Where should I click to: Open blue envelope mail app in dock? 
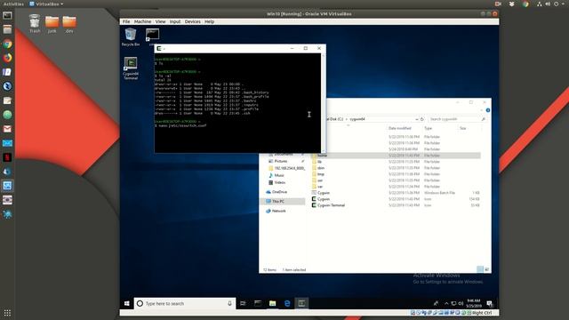tap(7, 143)
